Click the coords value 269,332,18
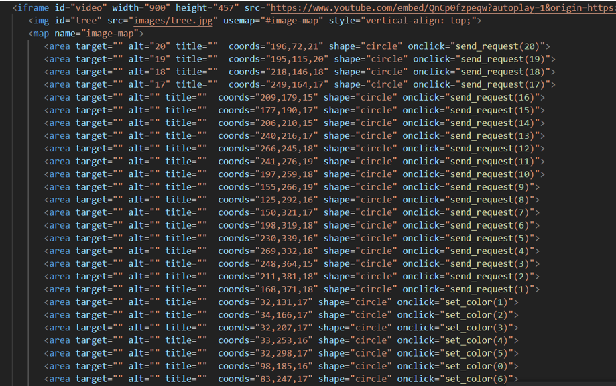 click(286, 251)
